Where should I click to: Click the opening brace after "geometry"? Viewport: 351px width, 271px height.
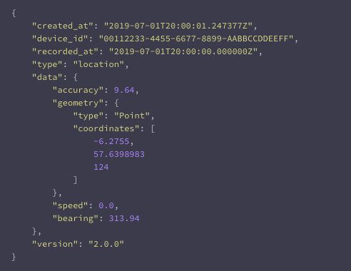116,103
